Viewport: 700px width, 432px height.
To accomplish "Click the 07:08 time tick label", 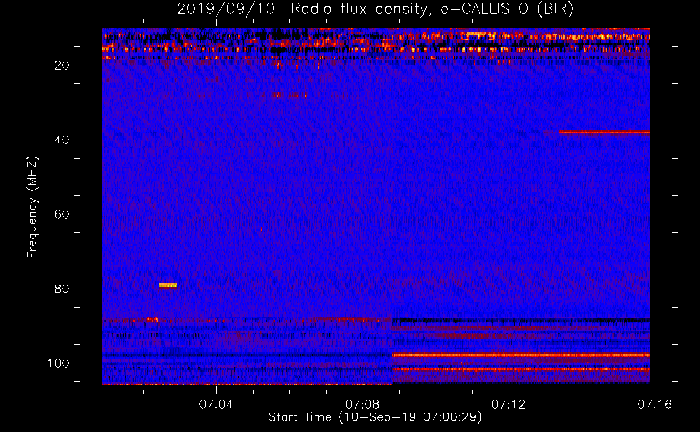I will pyautogui.click(x=362, y=405).
